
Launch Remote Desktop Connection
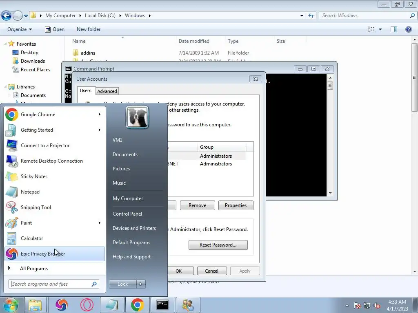pyautogui.click(x=55, y=161)
